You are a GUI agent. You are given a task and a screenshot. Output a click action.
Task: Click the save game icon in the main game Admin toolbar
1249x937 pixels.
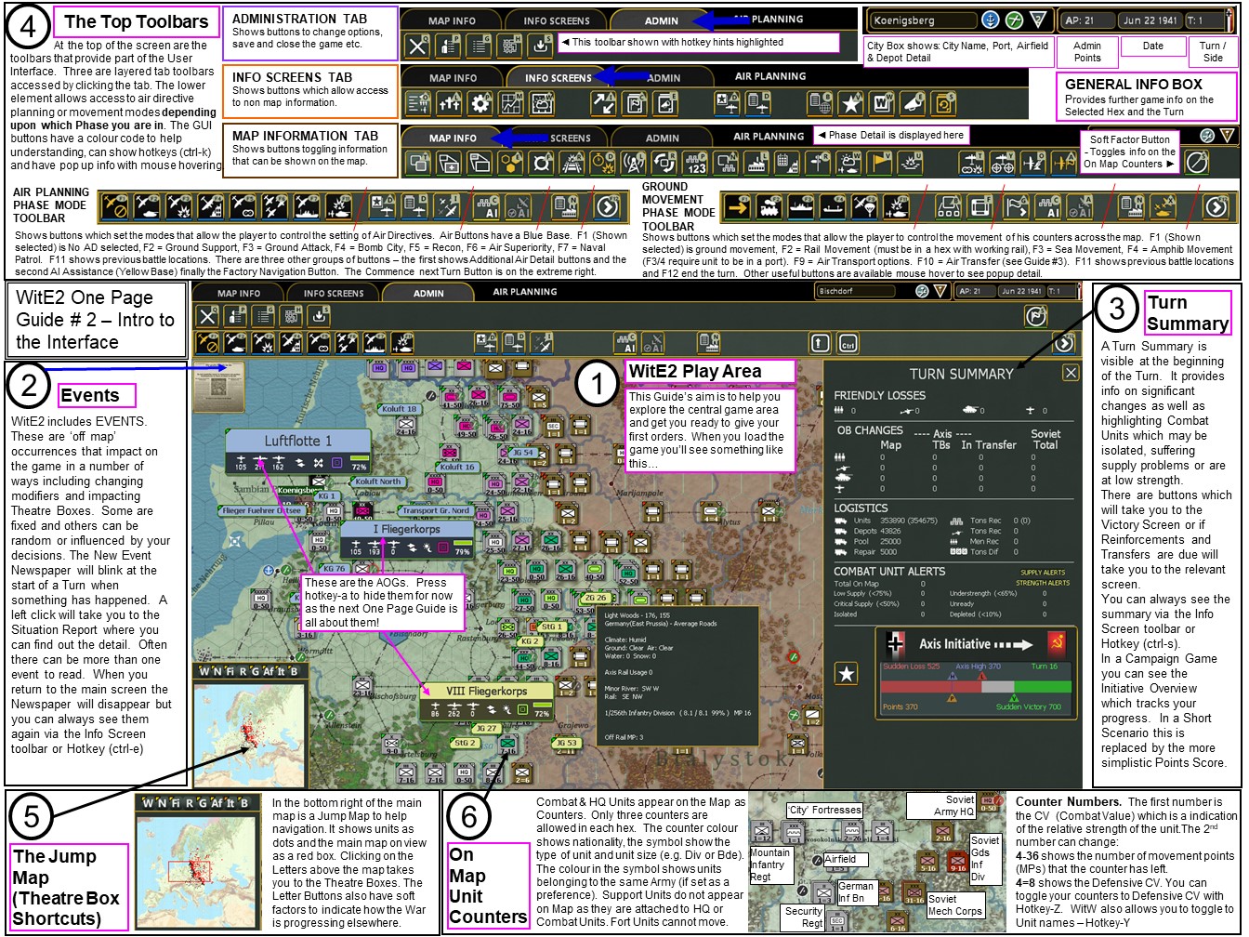click(319, 316)
